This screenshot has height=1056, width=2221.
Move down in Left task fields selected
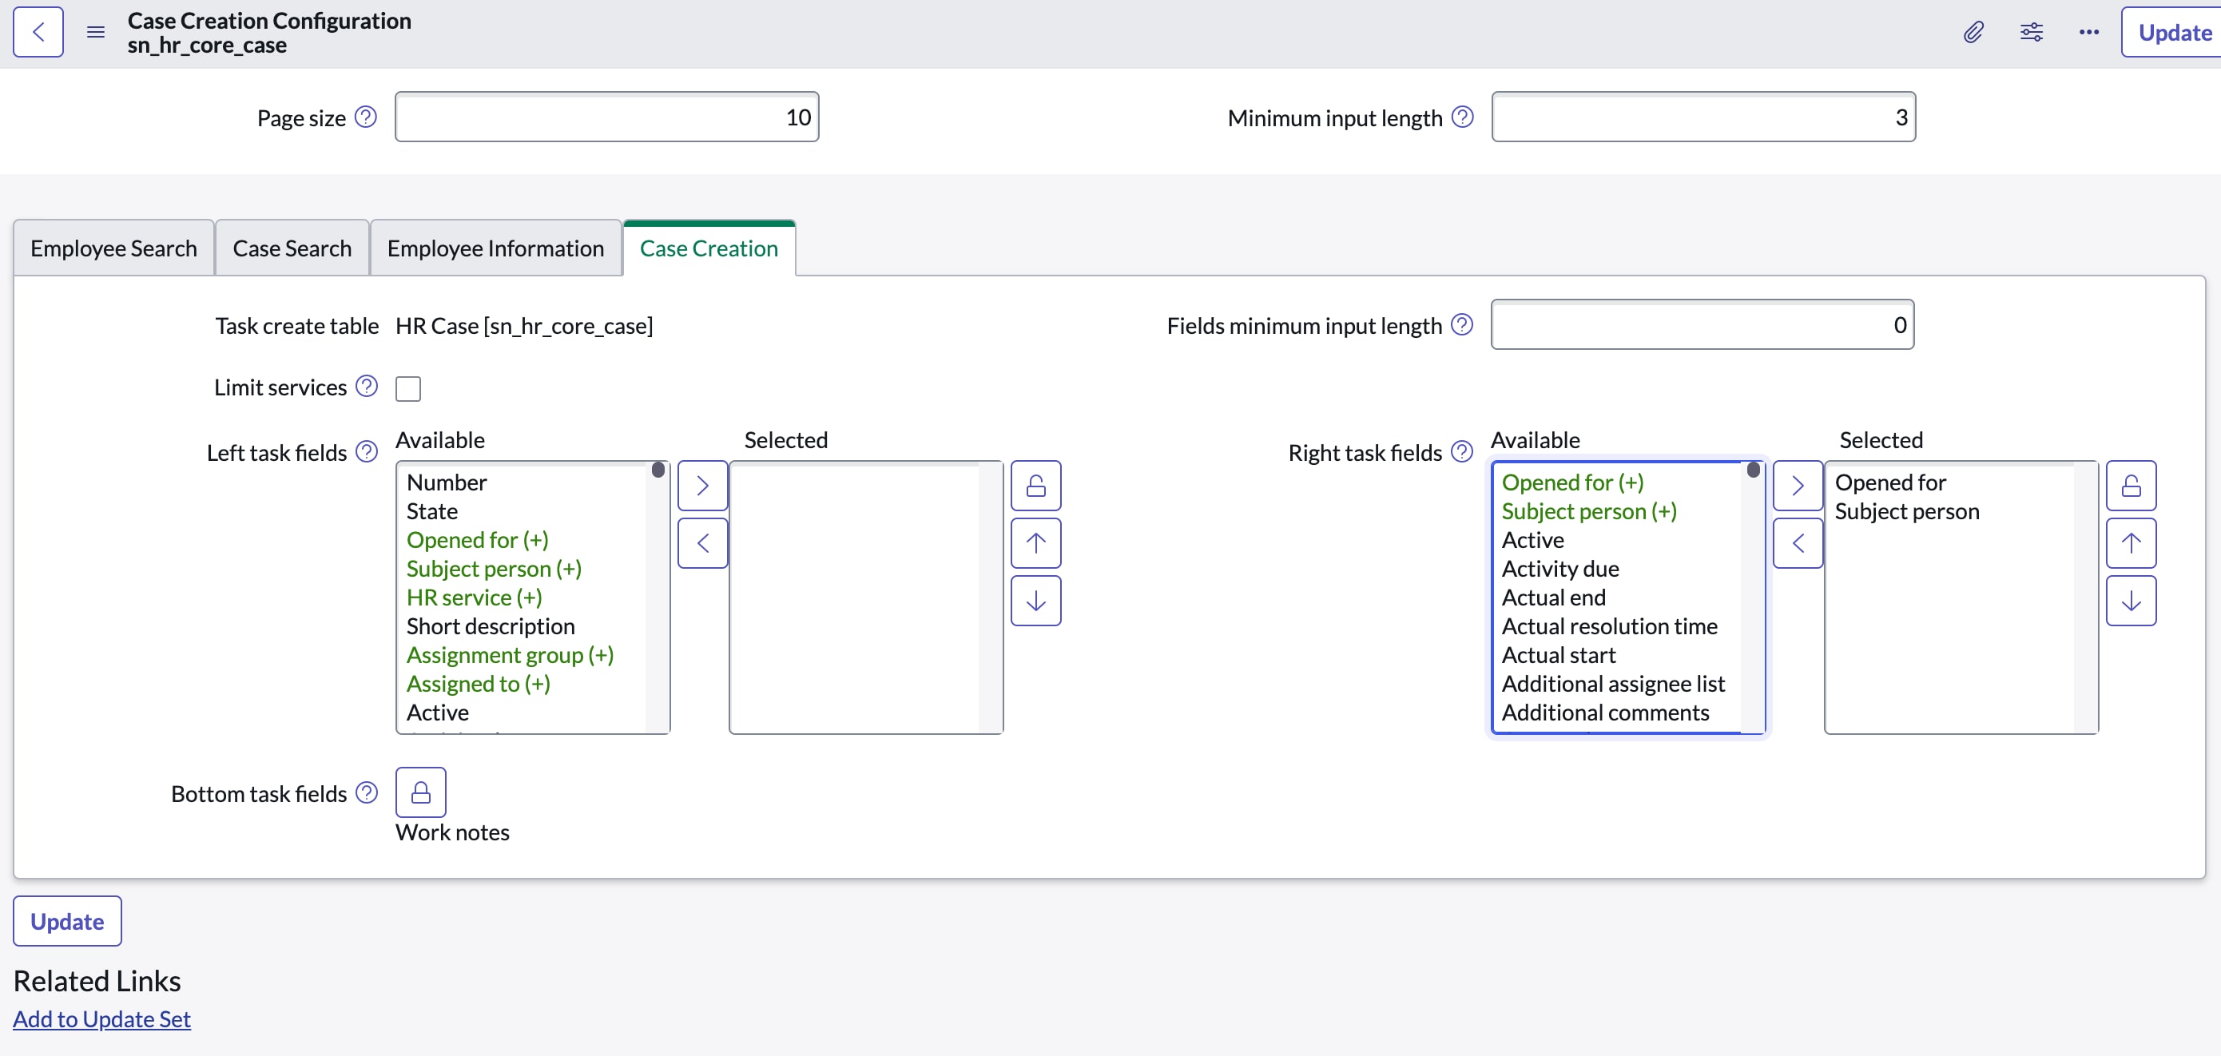(1035, 601)
